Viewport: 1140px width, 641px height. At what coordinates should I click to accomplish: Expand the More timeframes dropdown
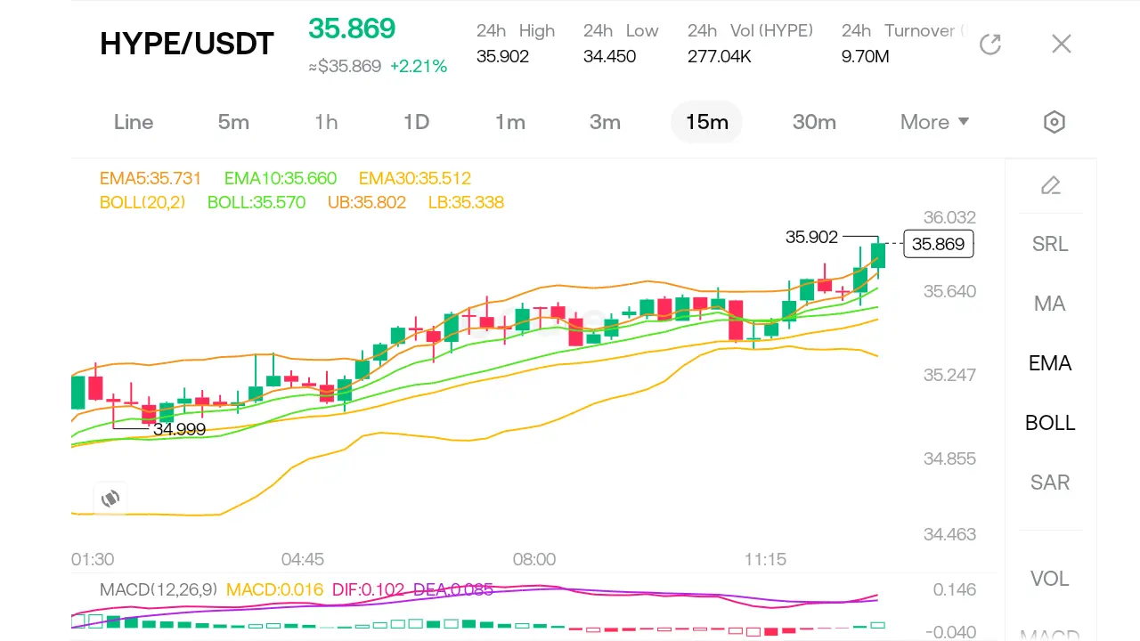tap(934, 122)
